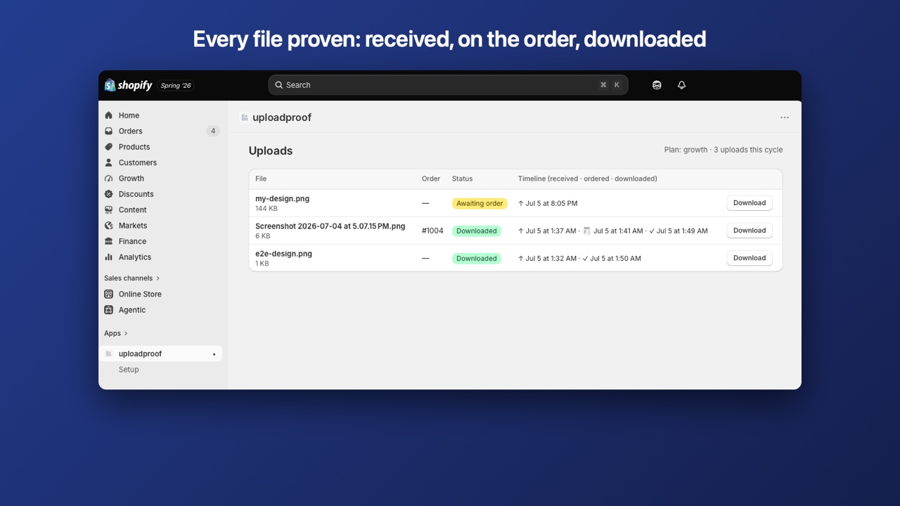Click the Growth gauge icon in sidebar

point(108,179)
